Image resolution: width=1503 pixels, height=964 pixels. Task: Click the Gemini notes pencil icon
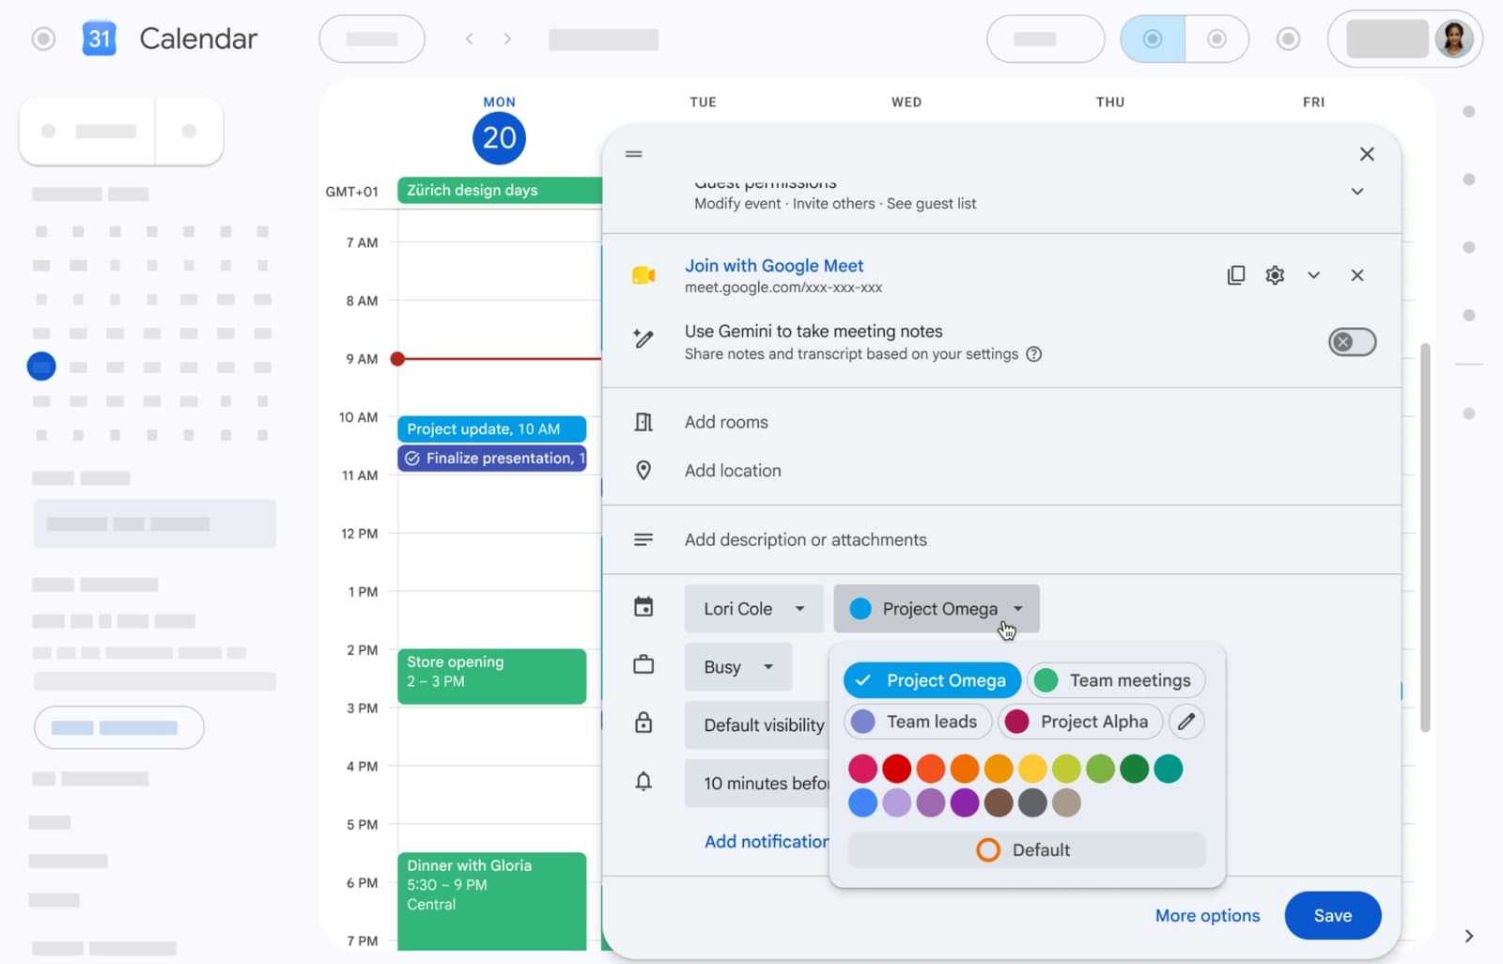(643, 339)
